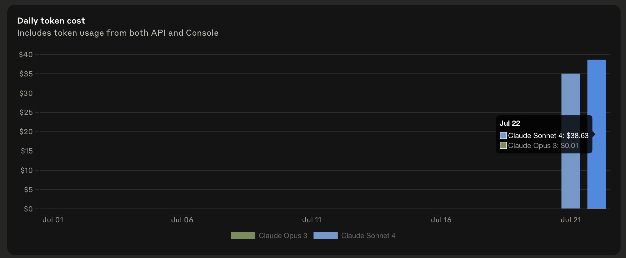
Task: Click the 'Jul 11' x-axis label
Action: coord(312,220)
